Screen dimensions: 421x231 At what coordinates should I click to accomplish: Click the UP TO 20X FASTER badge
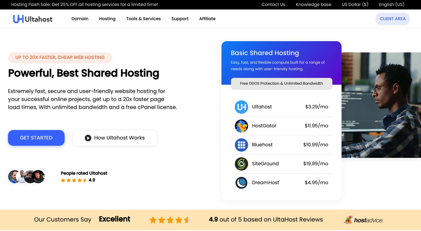[60, 58]
